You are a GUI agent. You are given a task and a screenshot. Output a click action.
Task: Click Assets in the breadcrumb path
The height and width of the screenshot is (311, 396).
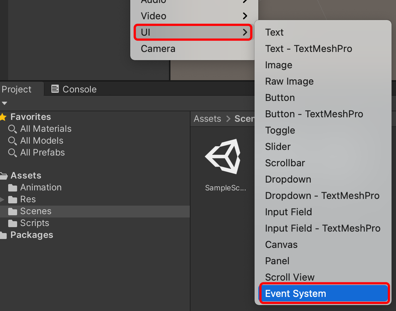coord(207,118)
